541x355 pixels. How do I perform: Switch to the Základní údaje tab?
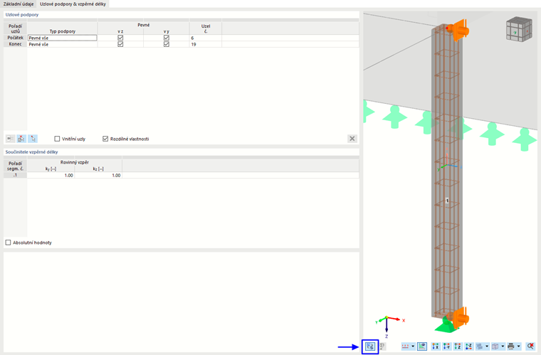[19, 4]
